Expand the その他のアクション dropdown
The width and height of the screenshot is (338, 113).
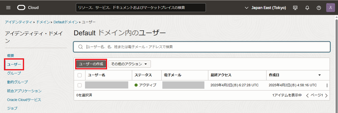pyautogui.click(x=130, y=64)
